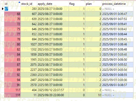The image size is (136, 101).
Task: Select the id cell 82
Action: click(12, 49)
